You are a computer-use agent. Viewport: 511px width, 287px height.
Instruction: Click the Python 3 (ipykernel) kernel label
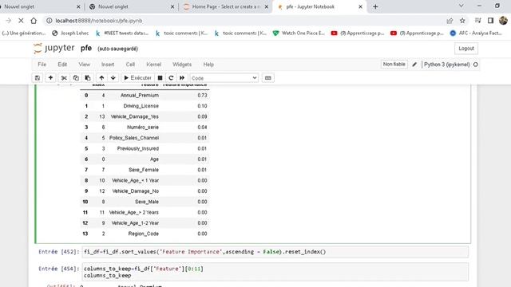(447, 65)
